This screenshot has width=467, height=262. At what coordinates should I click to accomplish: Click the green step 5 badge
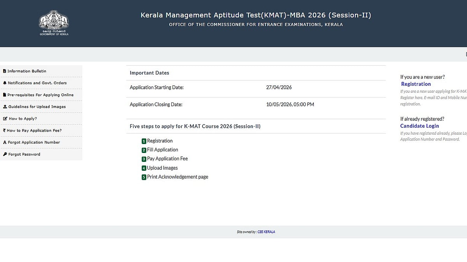pos(144,177)
